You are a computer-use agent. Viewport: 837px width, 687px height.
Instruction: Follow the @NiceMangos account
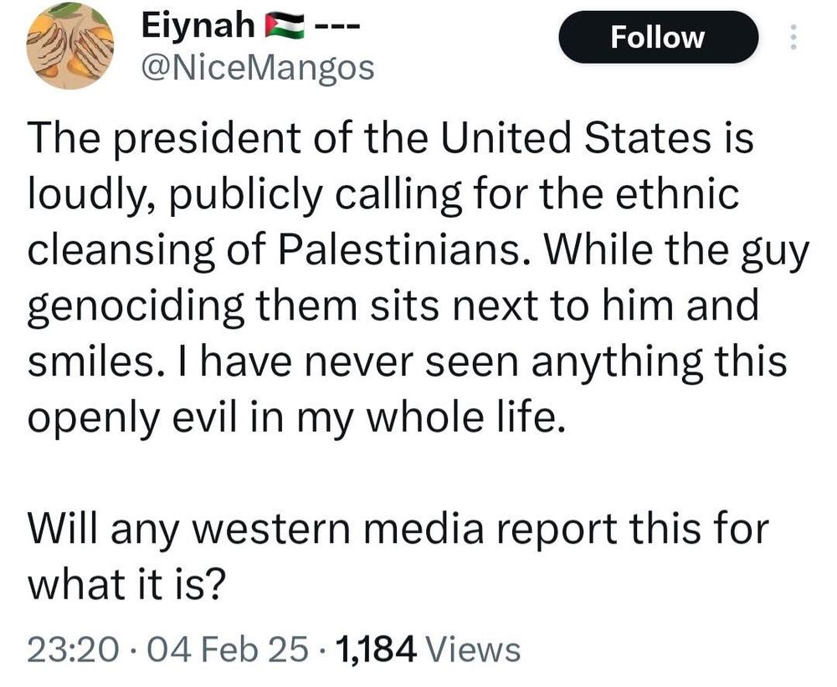tap(658, 38)
